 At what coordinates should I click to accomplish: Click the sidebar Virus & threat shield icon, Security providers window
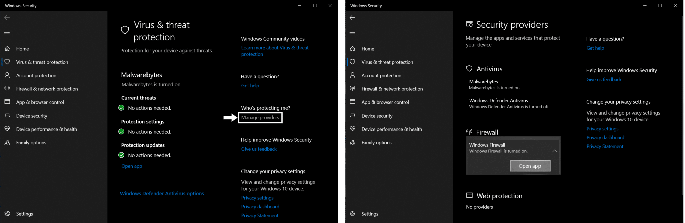pyautogui.click(x=352, y=62)
